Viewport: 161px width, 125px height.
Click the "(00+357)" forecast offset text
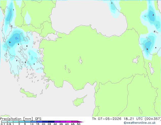[153, 119]
